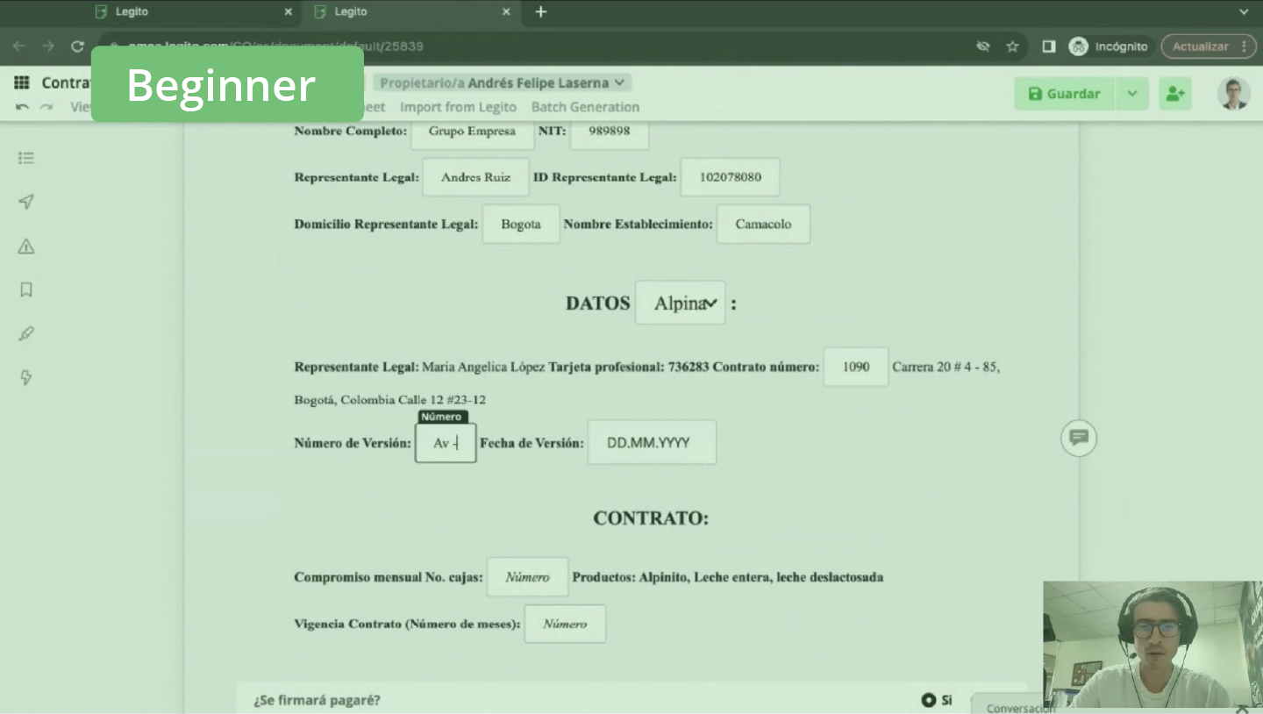Click the Vigencia Contrato months field
1263x714 pixels.
pyautogui.click(x=565, y=624)
